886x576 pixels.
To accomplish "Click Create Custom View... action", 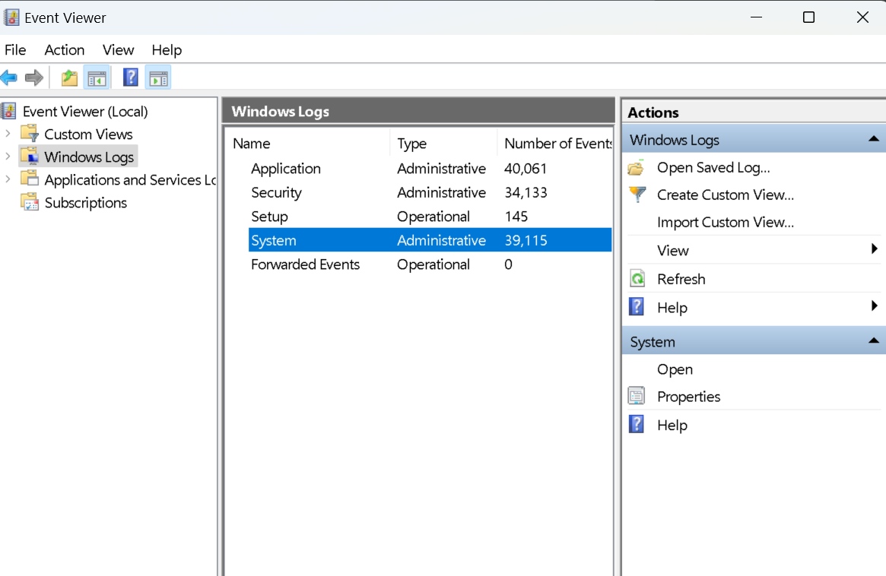I will (x=725, y=195).
